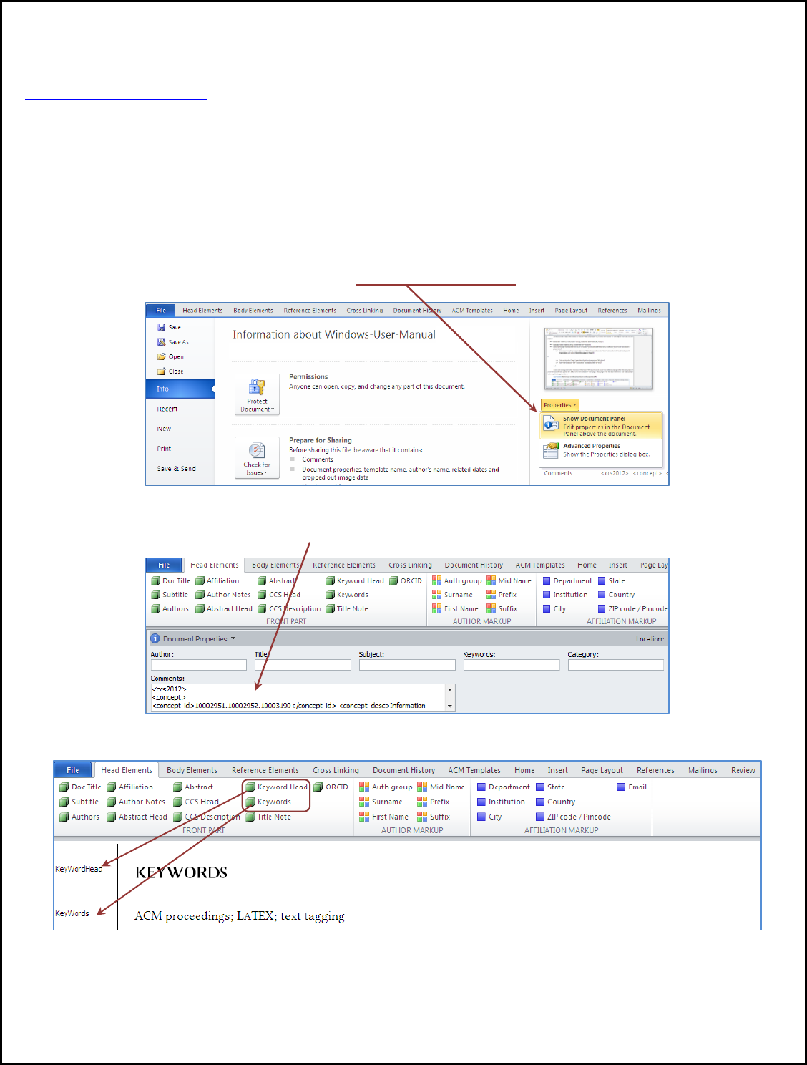The height and width of the screenshot is (1065, 807).
Task: Open Mailings tab in the Info backstage screenshot
Action: click(650, 311)
